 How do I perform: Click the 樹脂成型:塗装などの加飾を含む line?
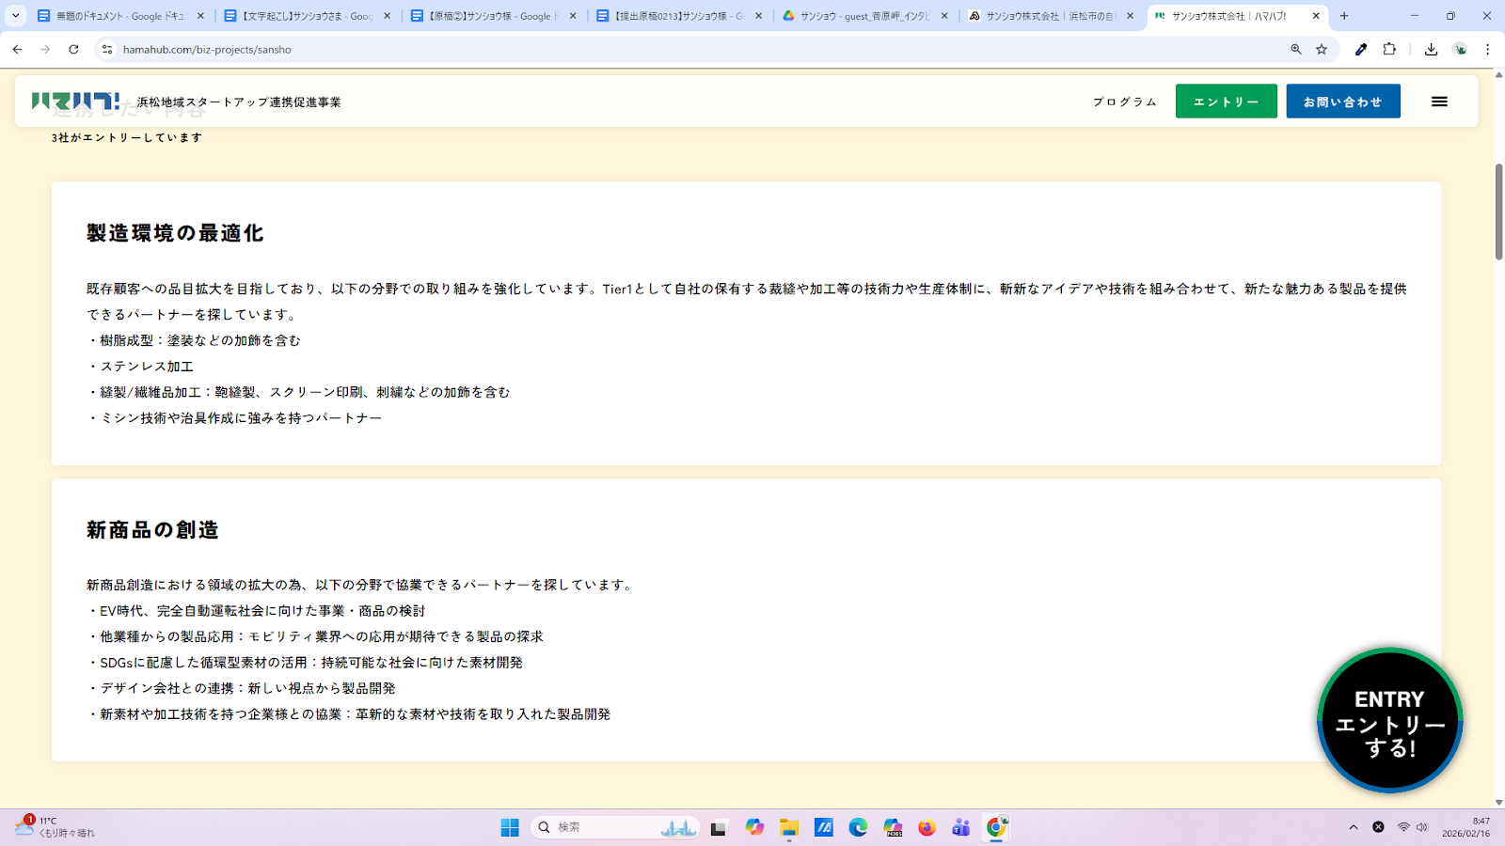[x=194, y=340]
